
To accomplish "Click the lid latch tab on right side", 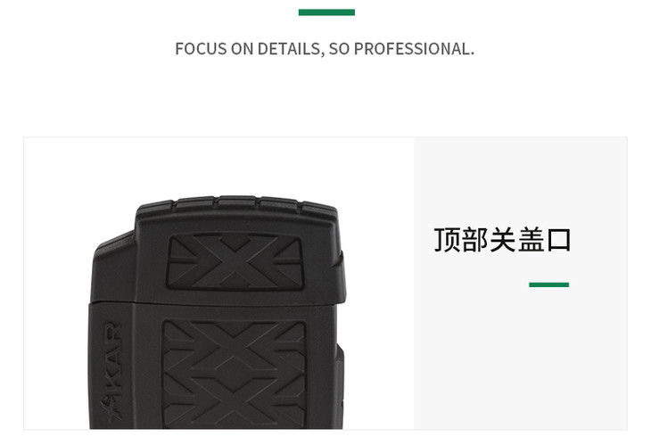I will click(x=342, y=276).
